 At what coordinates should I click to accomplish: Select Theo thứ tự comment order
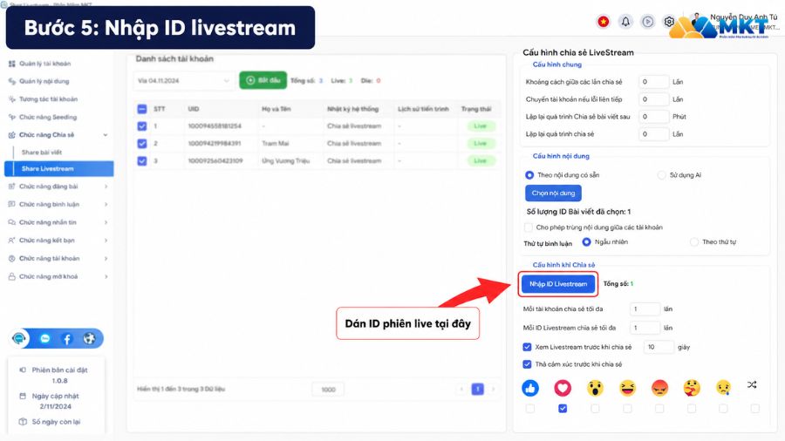694,242
